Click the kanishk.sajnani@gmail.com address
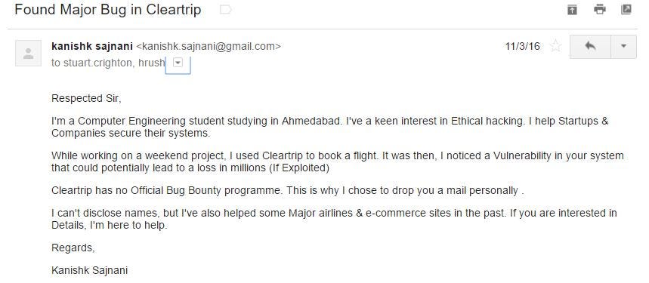Screen dimensions: 649x283 [x=209, y=47]
